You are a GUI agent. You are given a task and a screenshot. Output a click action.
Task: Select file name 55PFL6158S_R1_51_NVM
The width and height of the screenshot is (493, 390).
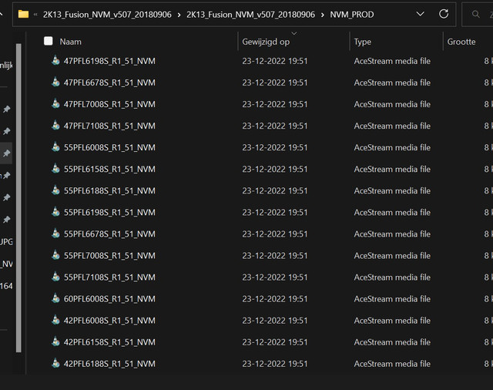pyautogui.click(x=109, y=170)
